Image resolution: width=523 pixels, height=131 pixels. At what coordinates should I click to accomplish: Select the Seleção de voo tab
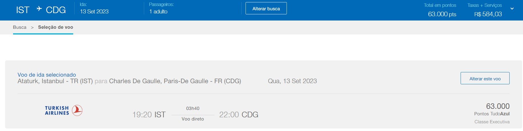pyautogui.click(x=56, y=27)
